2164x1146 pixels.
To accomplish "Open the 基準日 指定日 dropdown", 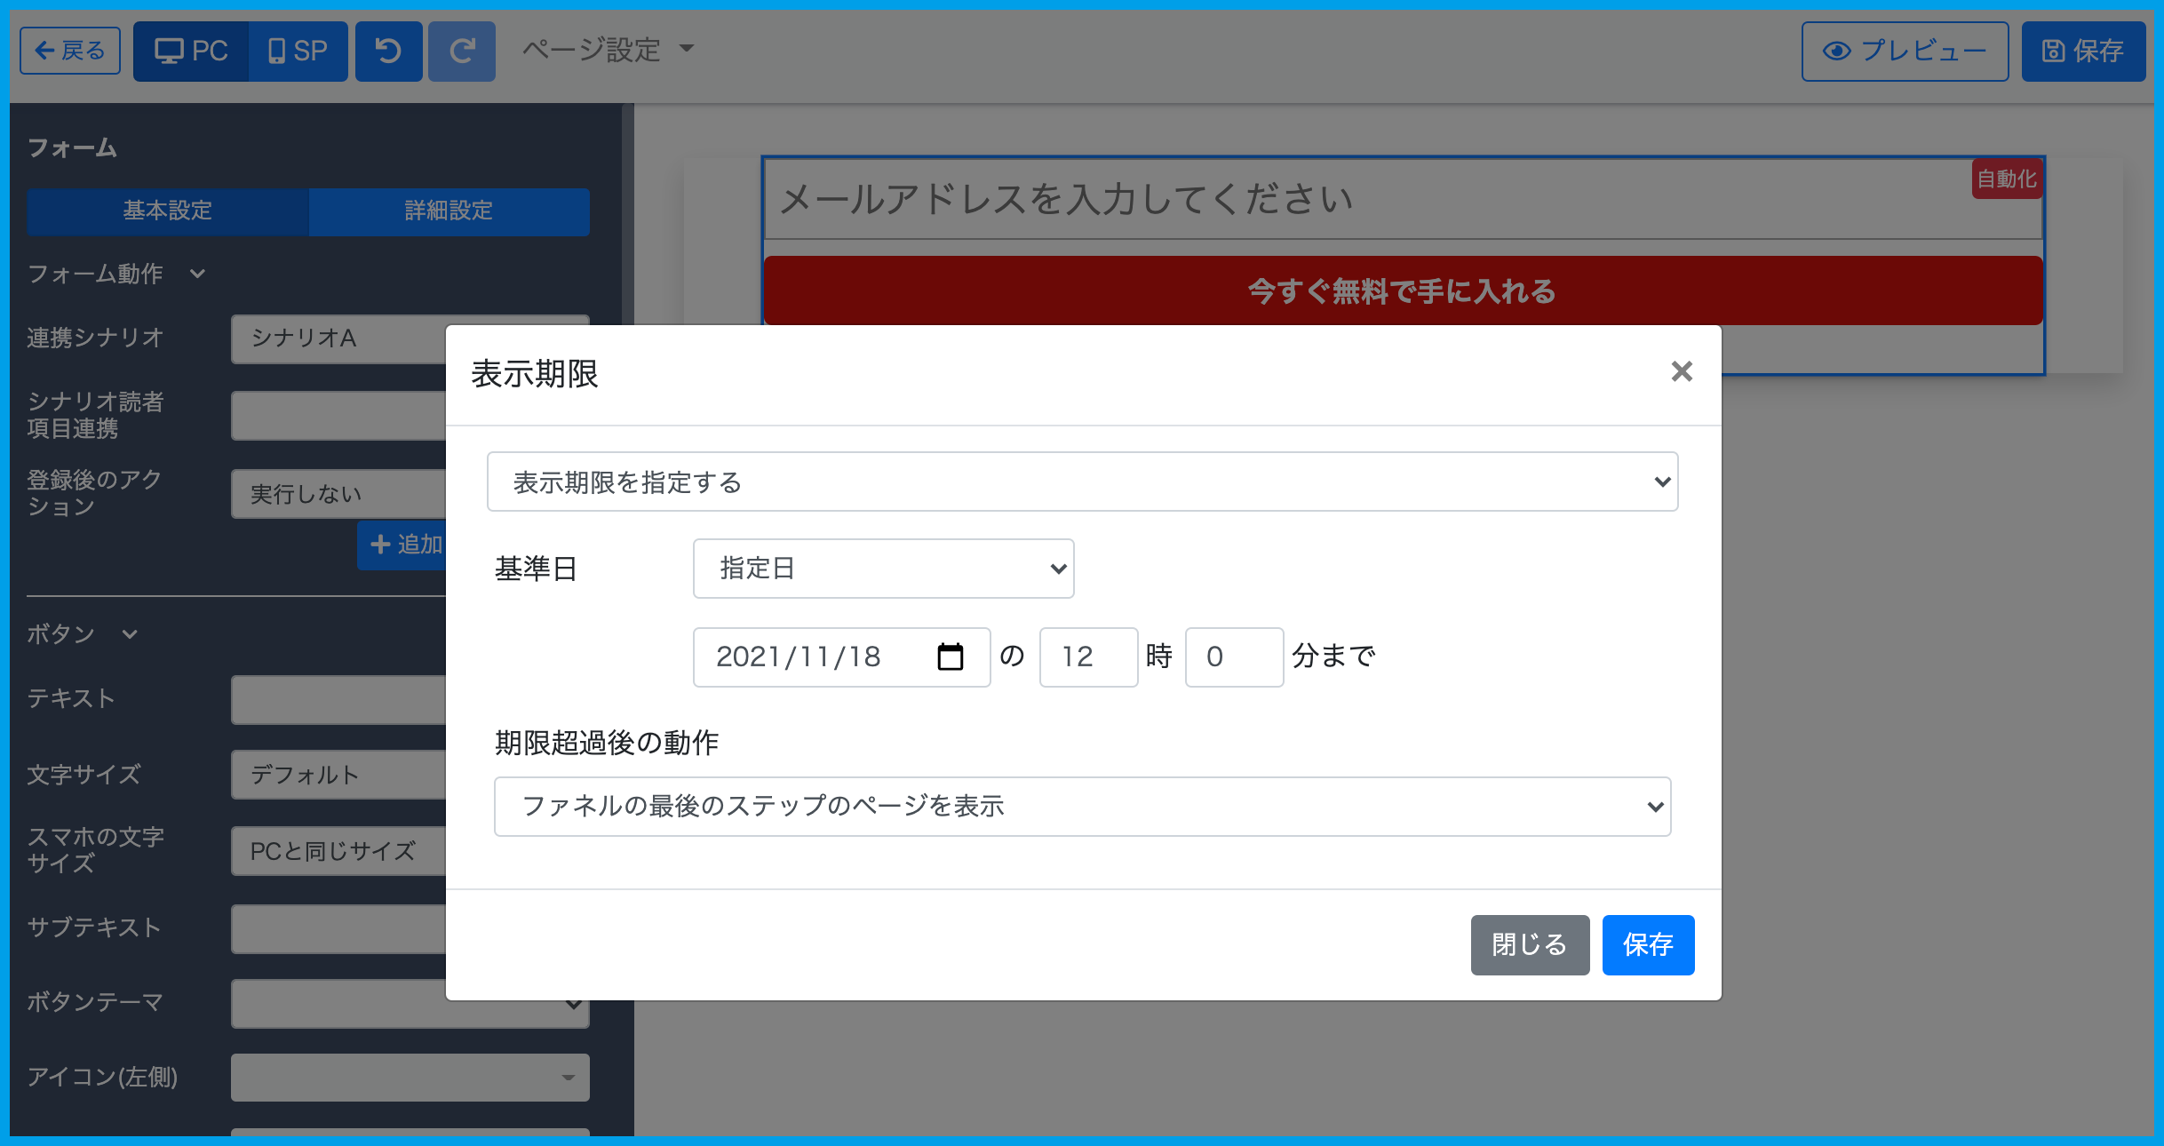I will [x=882, y=569].
